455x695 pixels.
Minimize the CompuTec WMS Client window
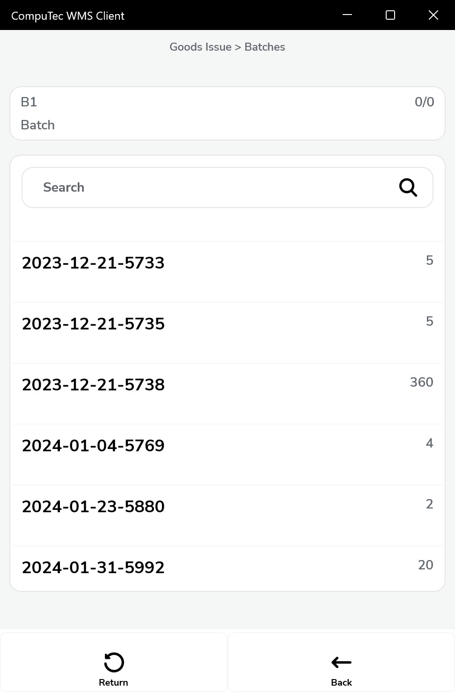[347, 15]
